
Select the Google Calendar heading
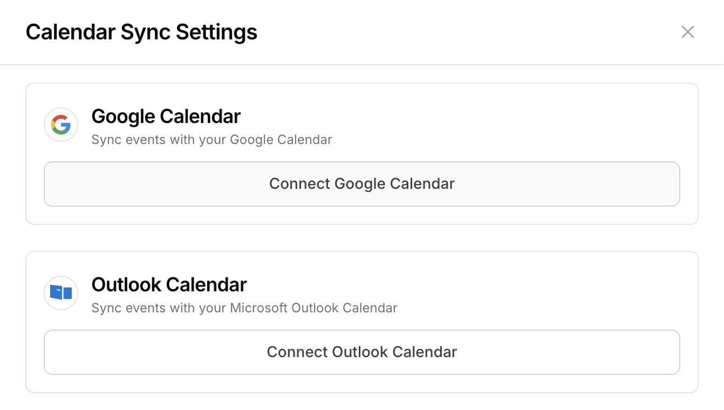pos(166,116)
